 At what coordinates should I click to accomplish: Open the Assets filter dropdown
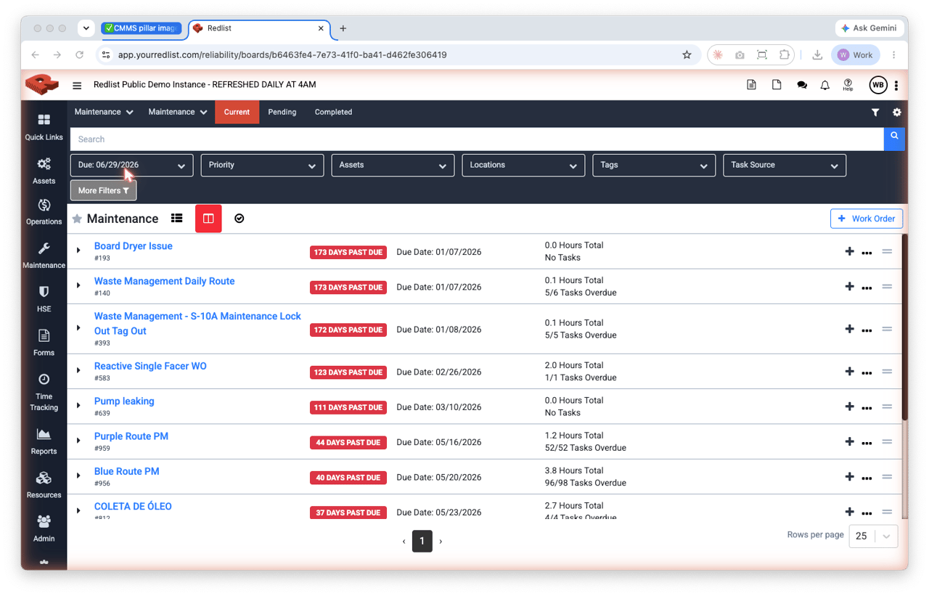(393, 166)
